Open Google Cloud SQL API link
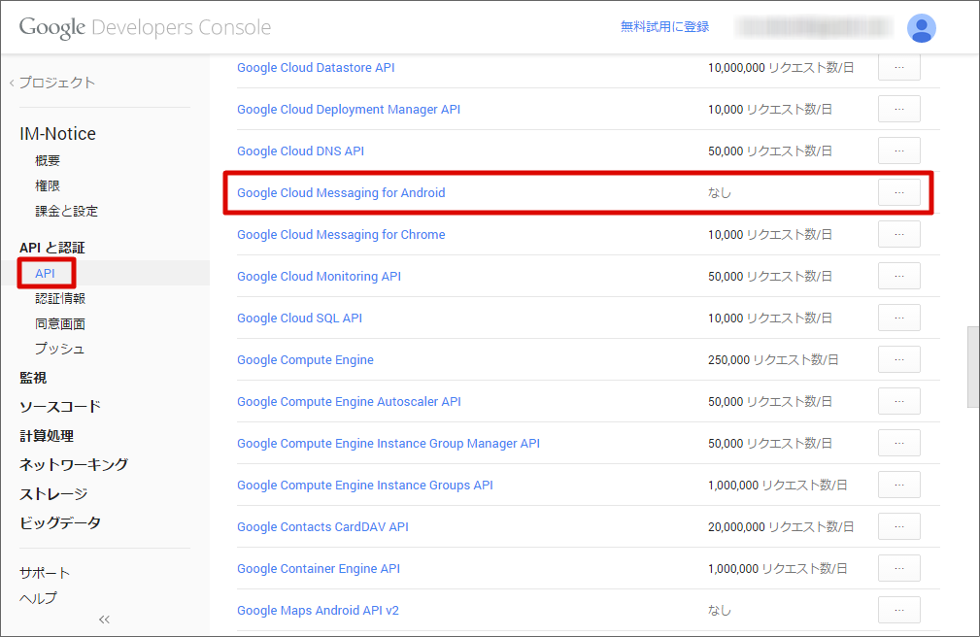Image resolution: width=980 pixels, height=637 pixels. [299, 318]
